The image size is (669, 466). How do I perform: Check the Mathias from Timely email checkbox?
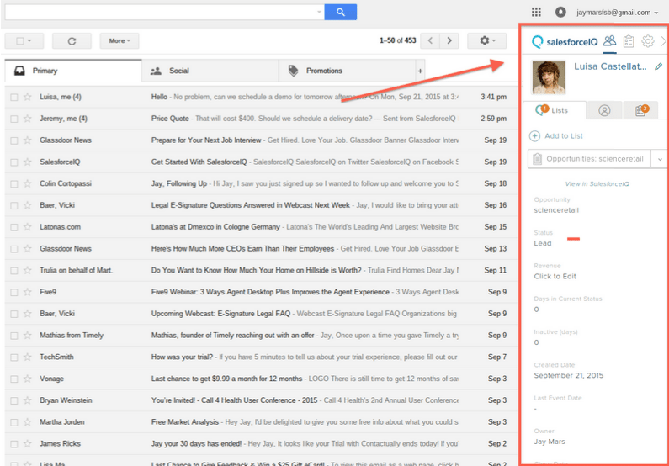click(14, 336)
